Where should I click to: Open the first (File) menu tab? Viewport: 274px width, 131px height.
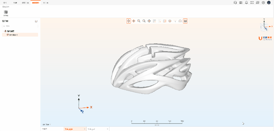(x=5, y=3)
